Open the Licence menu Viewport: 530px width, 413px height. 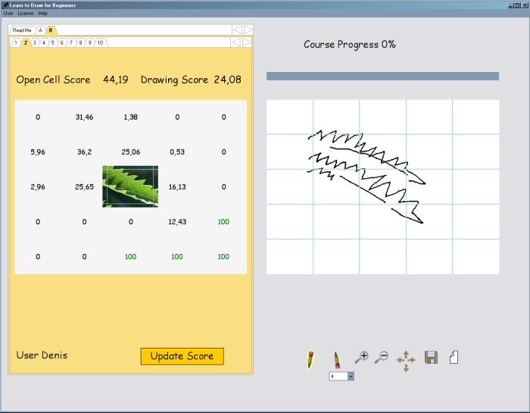(x=25, y=14)
